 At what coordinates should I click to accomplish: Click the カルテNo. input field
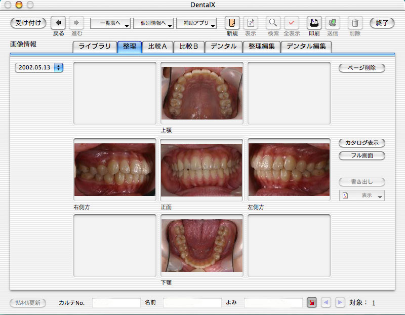pos(115,303)
